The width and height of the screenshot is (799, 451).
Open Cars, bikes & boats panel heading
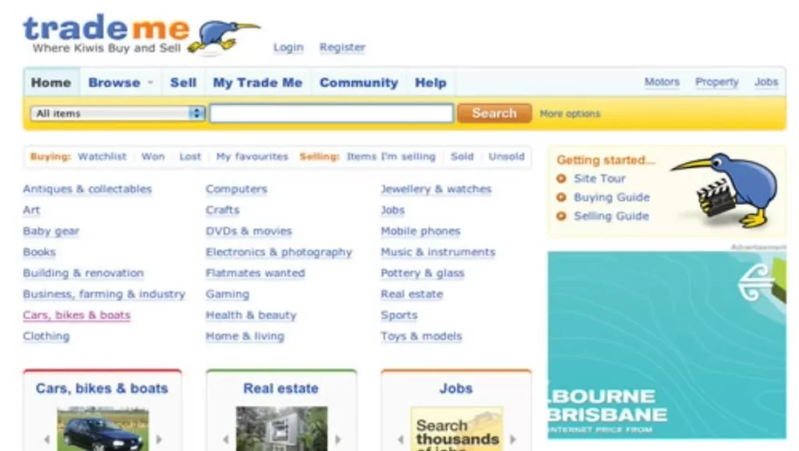pyautogui.click(x=102, y=389)
